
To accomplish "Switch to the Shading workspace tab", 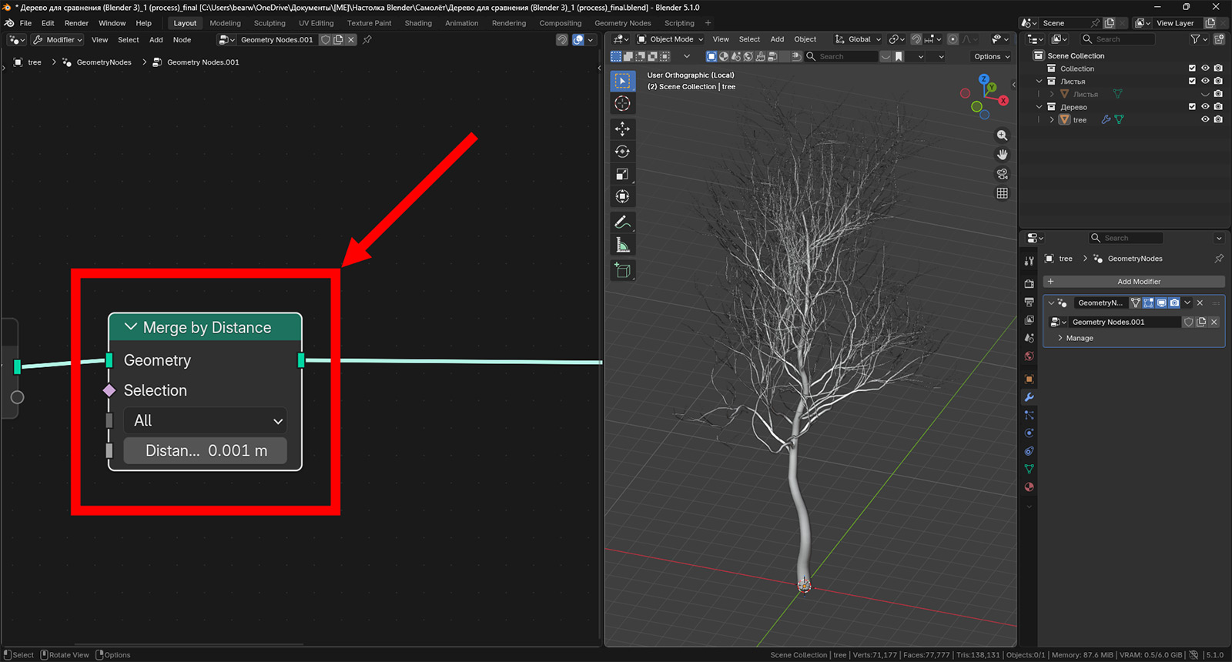I will [418, 23].
